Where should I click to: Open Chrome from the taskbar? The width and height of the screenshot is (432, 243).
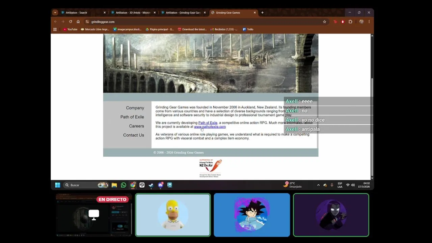(x=133, y=185)
